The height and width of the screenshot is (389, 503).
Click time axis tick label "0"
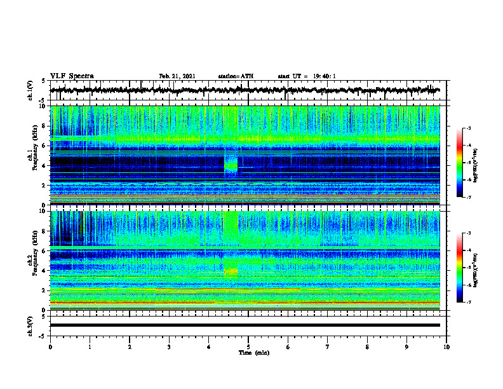point(50,347)
